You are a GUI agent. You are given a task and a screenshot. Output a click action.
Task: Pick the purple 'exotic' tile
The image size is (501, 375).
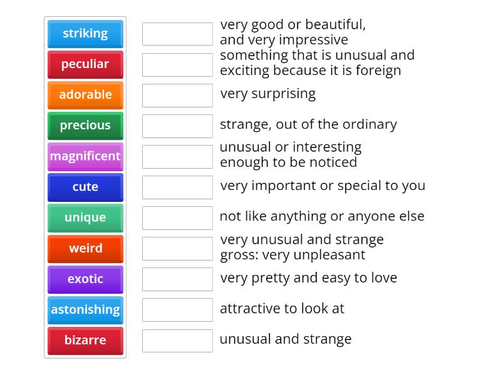pyautogui.click(x=85, y=279)
